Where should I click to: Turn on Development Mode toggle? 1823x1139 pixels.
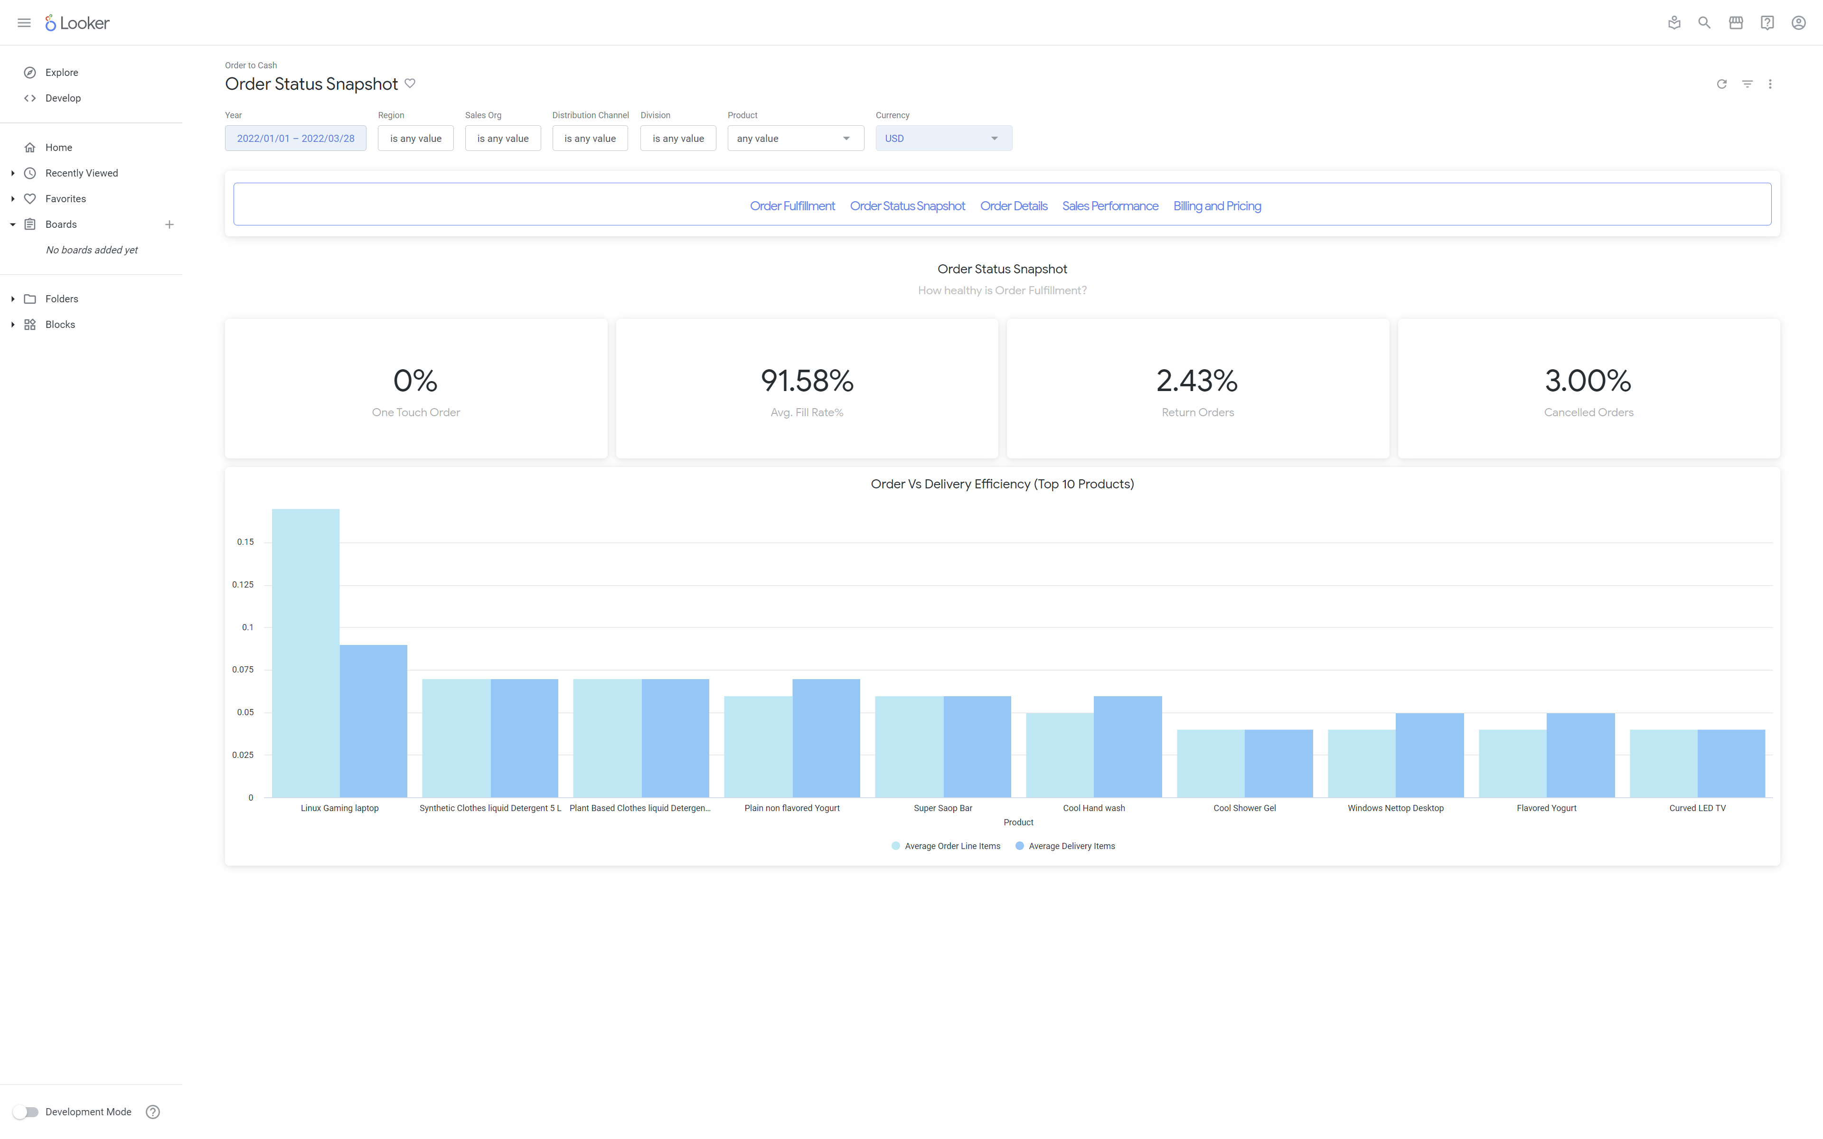point(26,1111)
